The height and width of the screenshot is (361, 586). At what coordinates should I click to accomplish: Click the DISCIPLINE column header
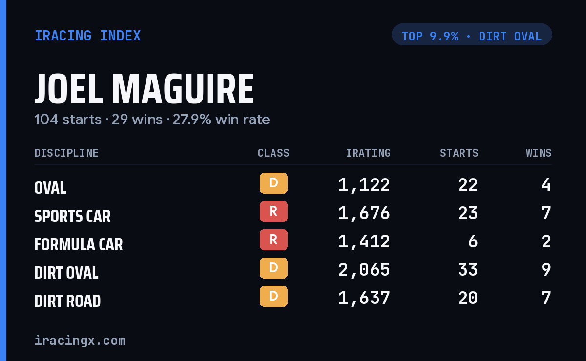(66, 153)
